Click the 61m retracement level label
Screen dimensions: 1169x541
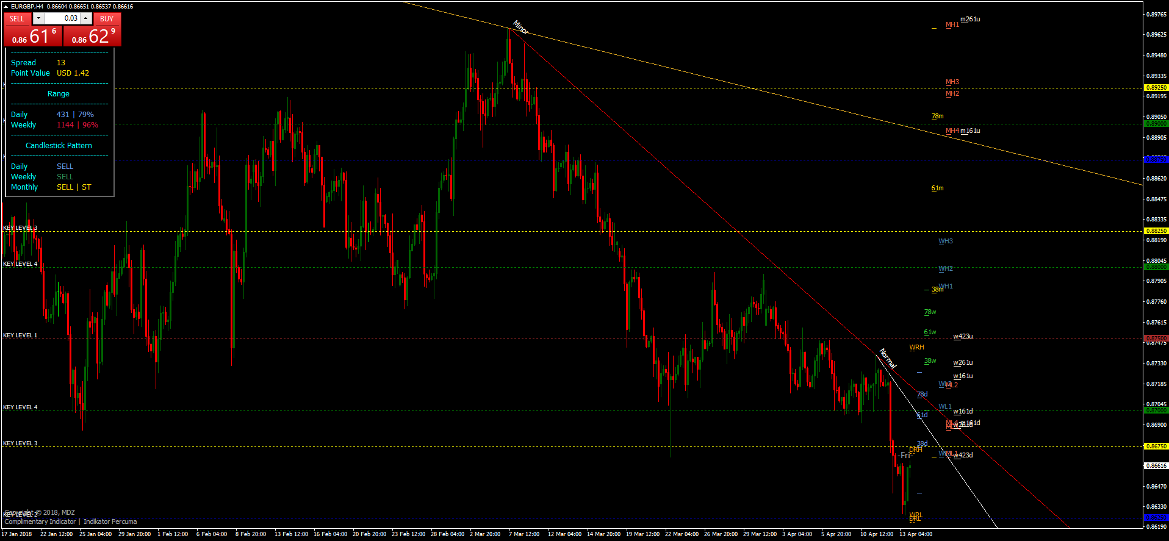937,188
